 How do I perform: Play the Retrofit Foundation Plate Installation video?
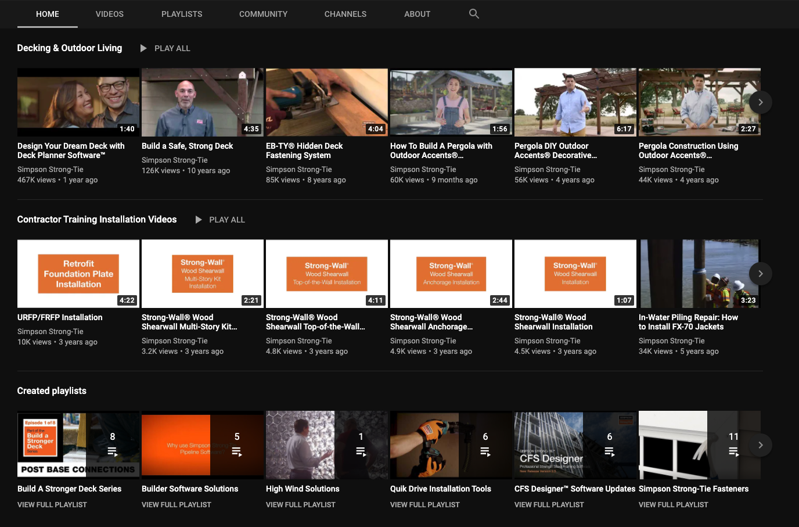click(x=78, y=274)
